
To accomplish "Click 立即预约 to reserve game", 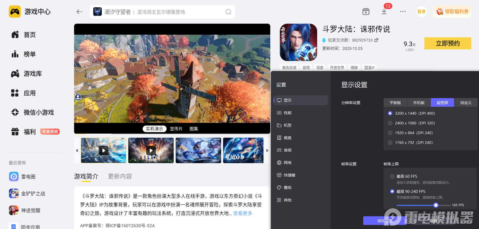I will 448,43.
